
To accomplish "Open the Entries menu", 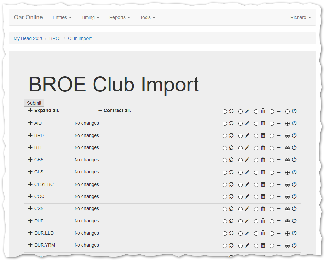I will click(x=62, y=17).
